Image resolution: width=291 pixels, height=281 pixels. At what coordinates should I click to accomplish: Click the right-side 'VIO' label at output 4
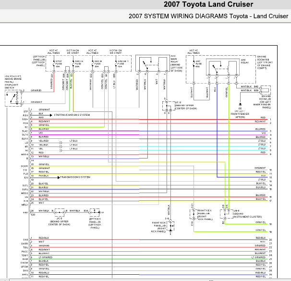pos(264,133)
